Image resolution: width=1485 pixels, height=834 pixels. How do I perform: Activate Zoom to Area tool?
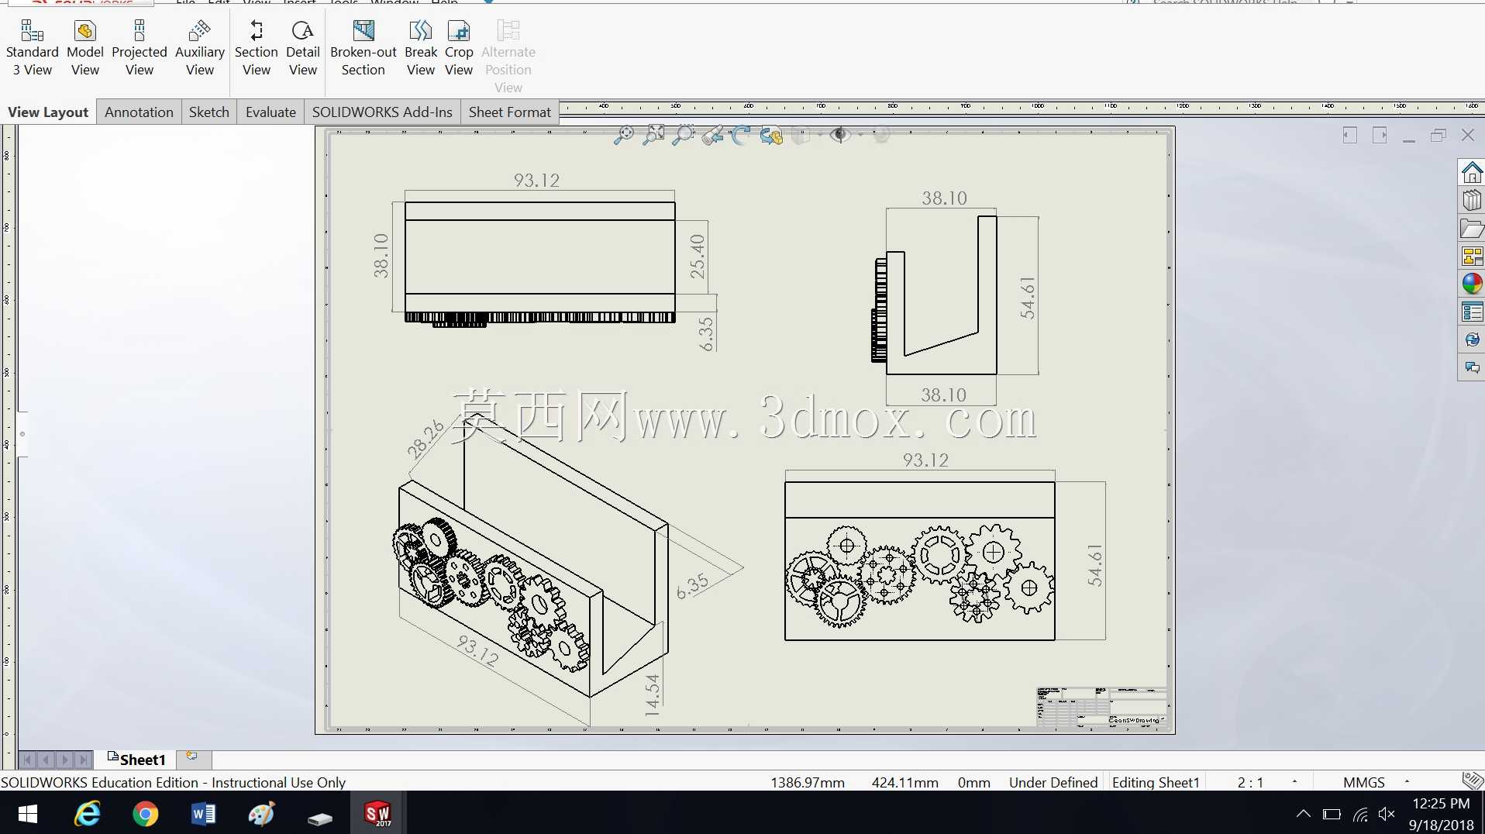654,136
